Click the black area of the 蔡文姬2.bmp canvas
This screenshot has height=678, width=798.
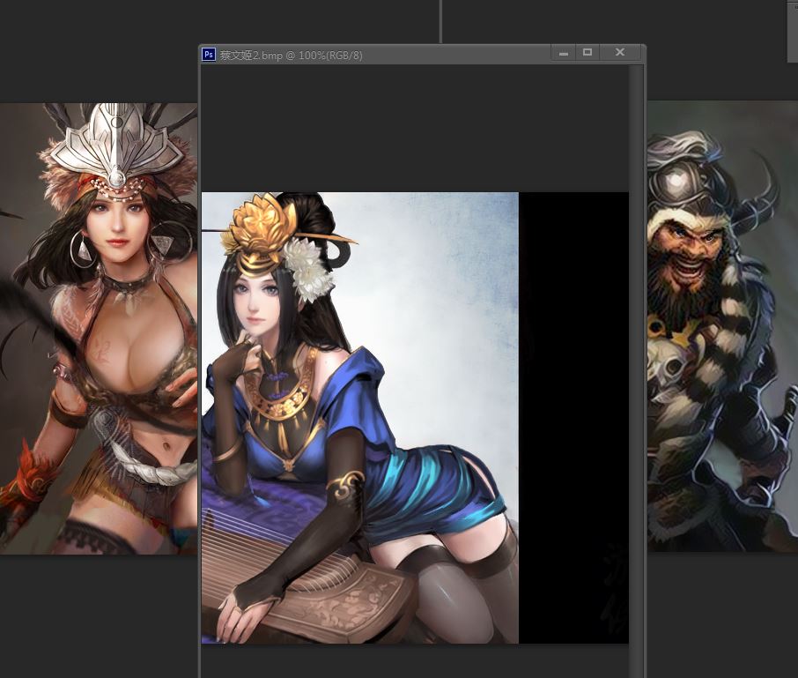tap(573, 418)
